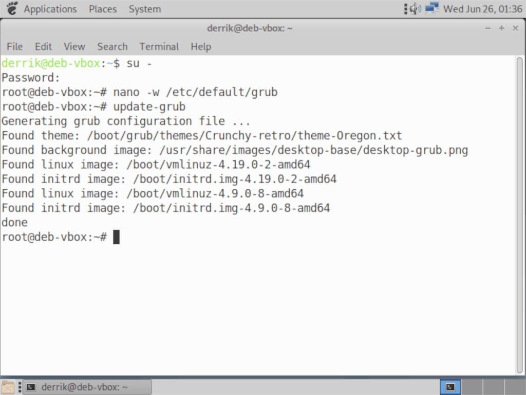Click the volume speaker icon in top panel
Image resolution: width=526 pixels, height=395 pixels.
click(x=414, y=8)
